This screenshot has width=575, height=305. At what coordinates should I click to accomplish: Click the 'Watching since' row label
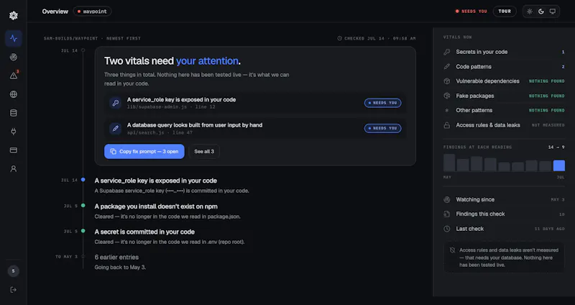pyautogui.click(x=475, y=200)
